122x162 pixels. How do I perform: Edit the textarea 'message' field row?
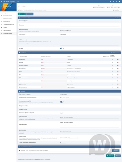117,69
